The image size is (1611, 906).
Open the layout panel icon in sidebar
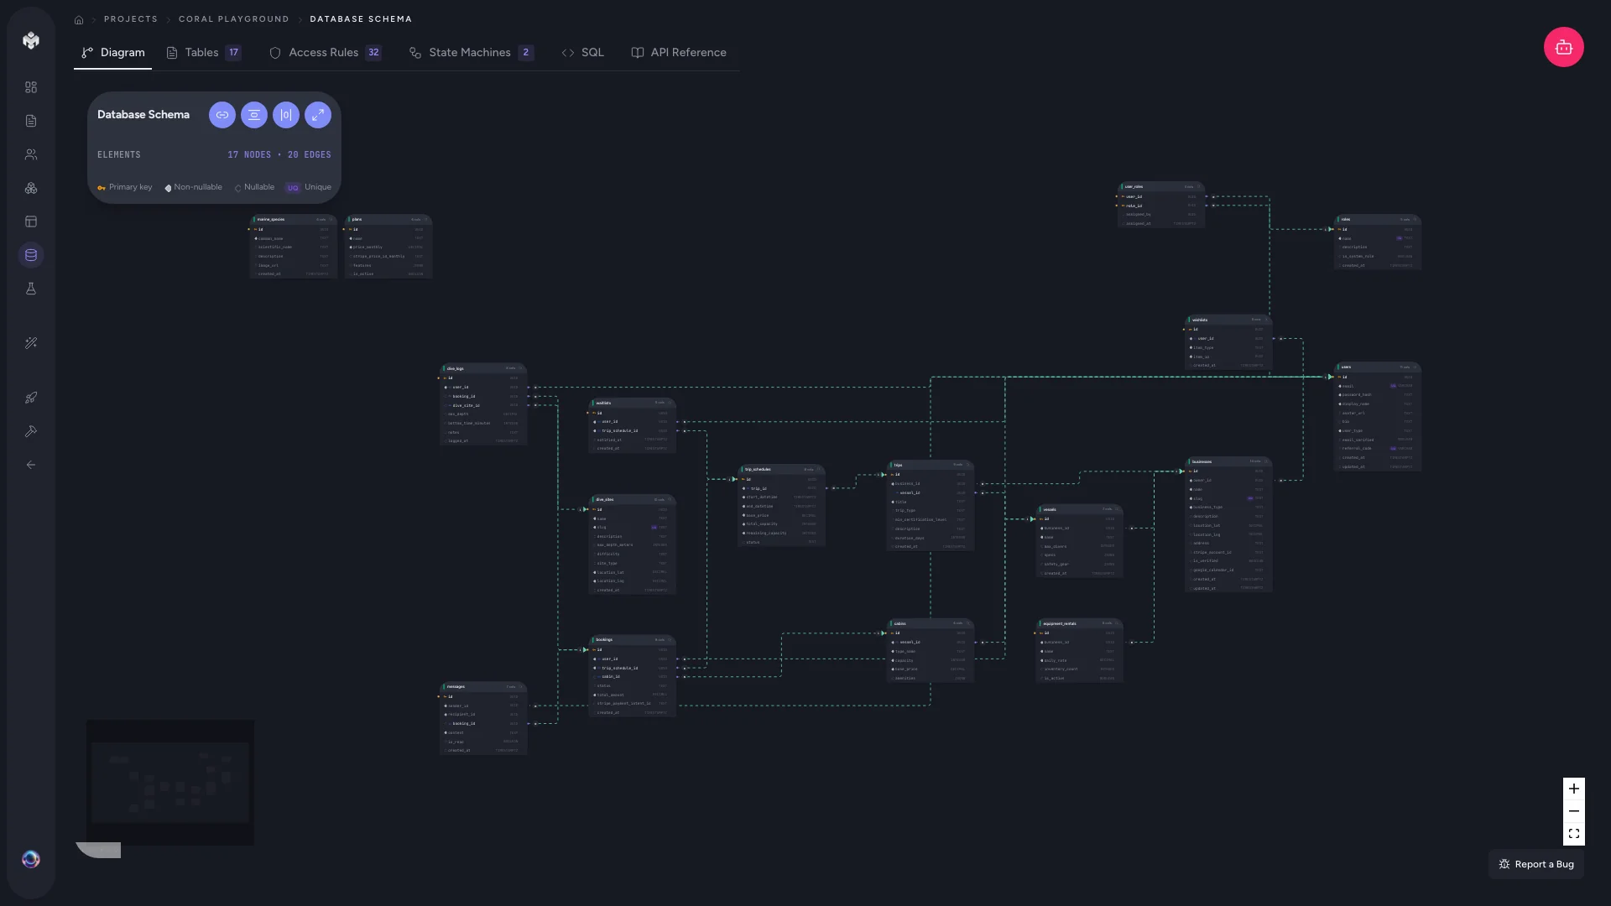(x=31, y=221)
